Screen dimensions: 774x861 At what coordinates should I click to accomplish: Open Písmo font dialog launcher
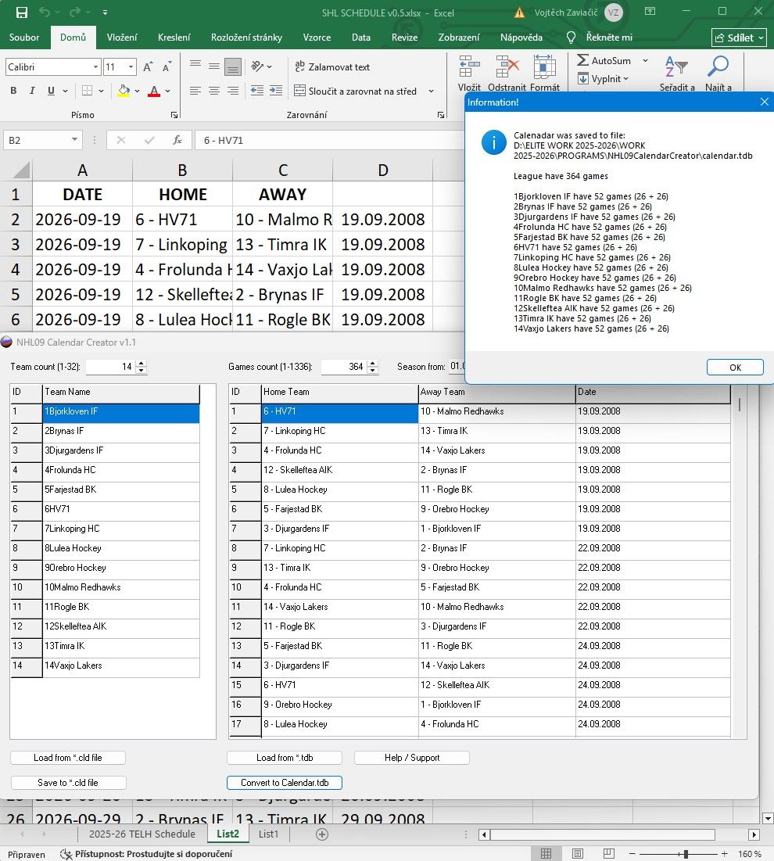click(x=174, y=115)
